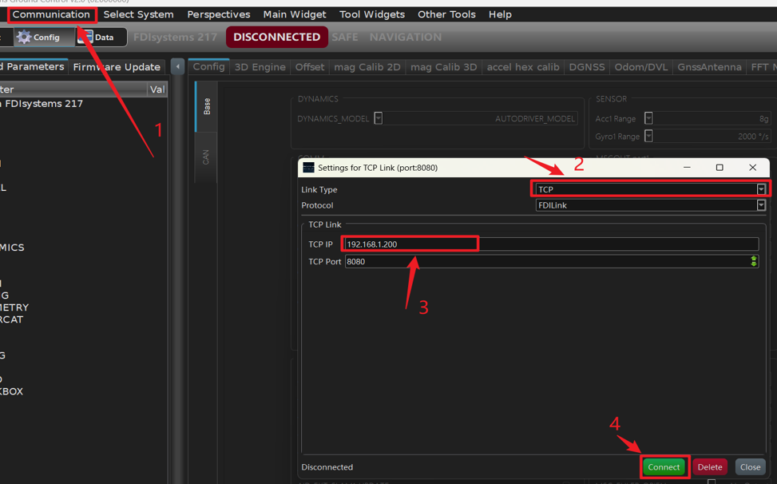
Task: Increase TCP Port using the up arrow
Action: 754,259
